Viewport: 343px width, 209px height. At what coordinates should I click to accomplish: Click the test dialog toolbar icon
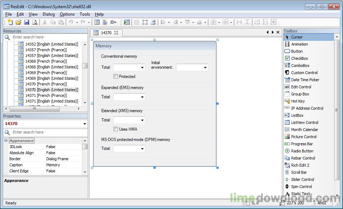click(x=127, y=22)
